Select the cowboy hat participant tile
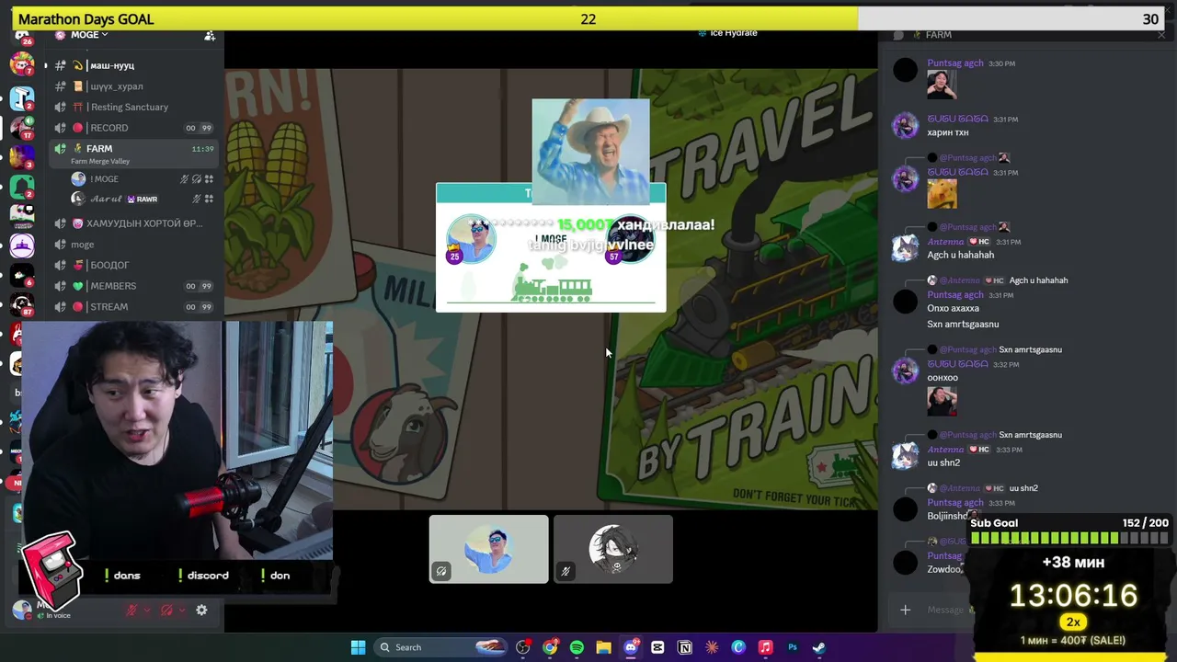The height and width of the screenshot is (662, 1177). pos(488,549)
